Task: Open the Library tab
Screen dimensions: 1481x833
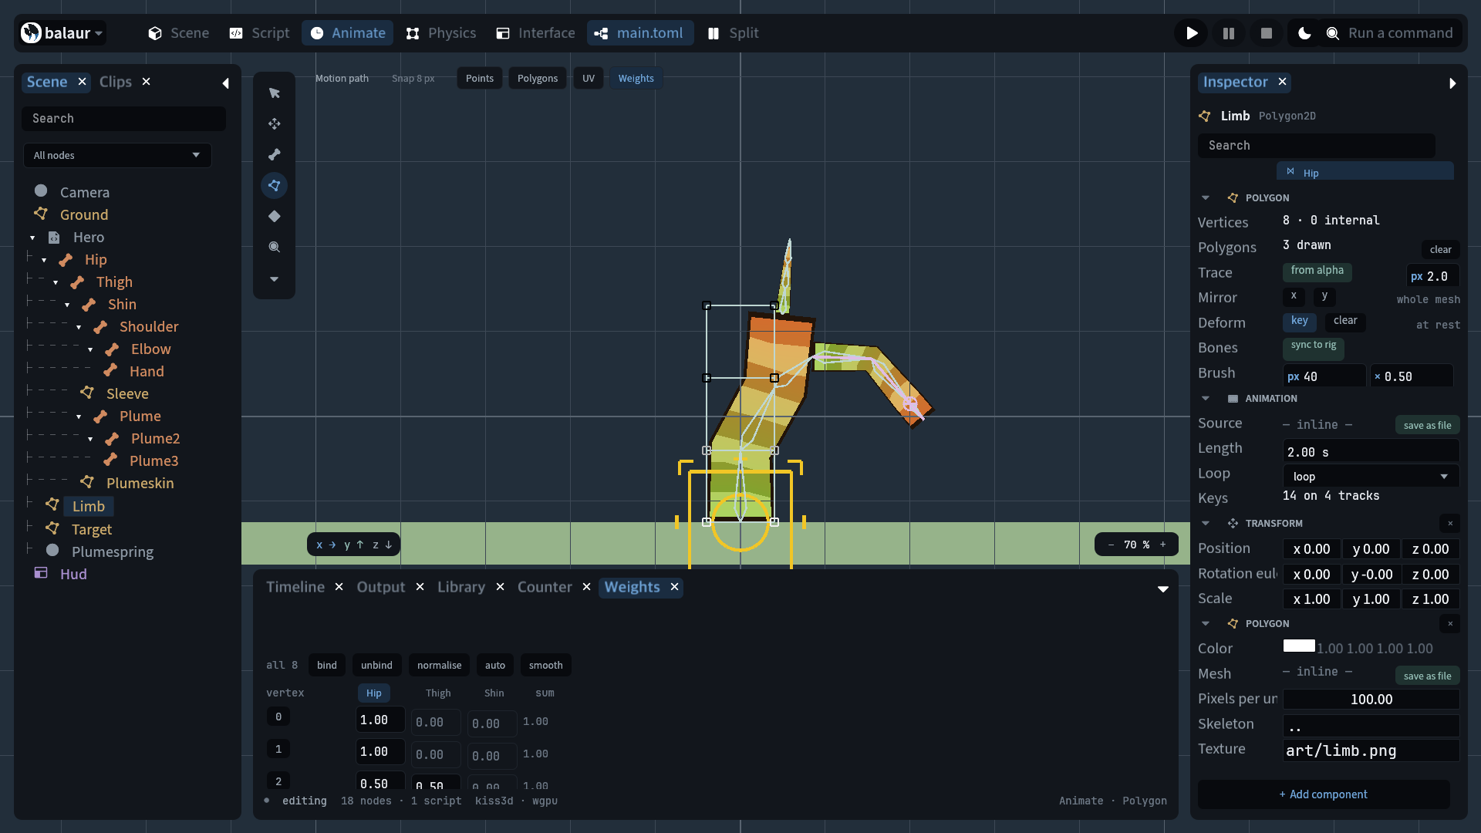Action: pyautogui.click(x=461, y=587)
